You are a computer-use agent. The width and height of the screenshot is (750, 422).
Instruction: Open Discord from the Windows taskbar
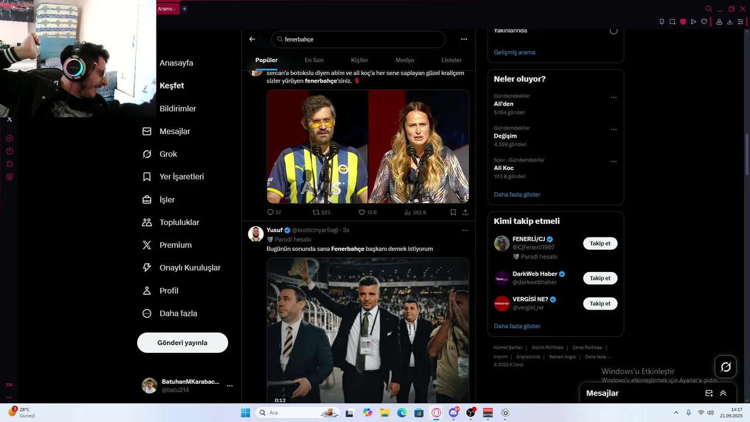tap(454, 413)
